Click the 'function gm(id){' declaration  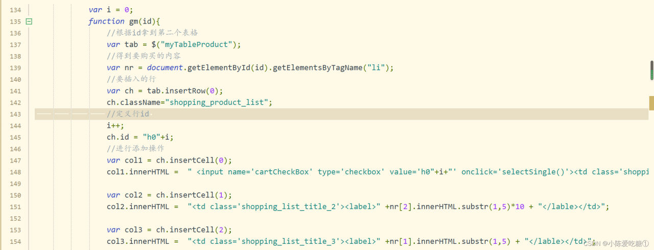pos(125,21)
